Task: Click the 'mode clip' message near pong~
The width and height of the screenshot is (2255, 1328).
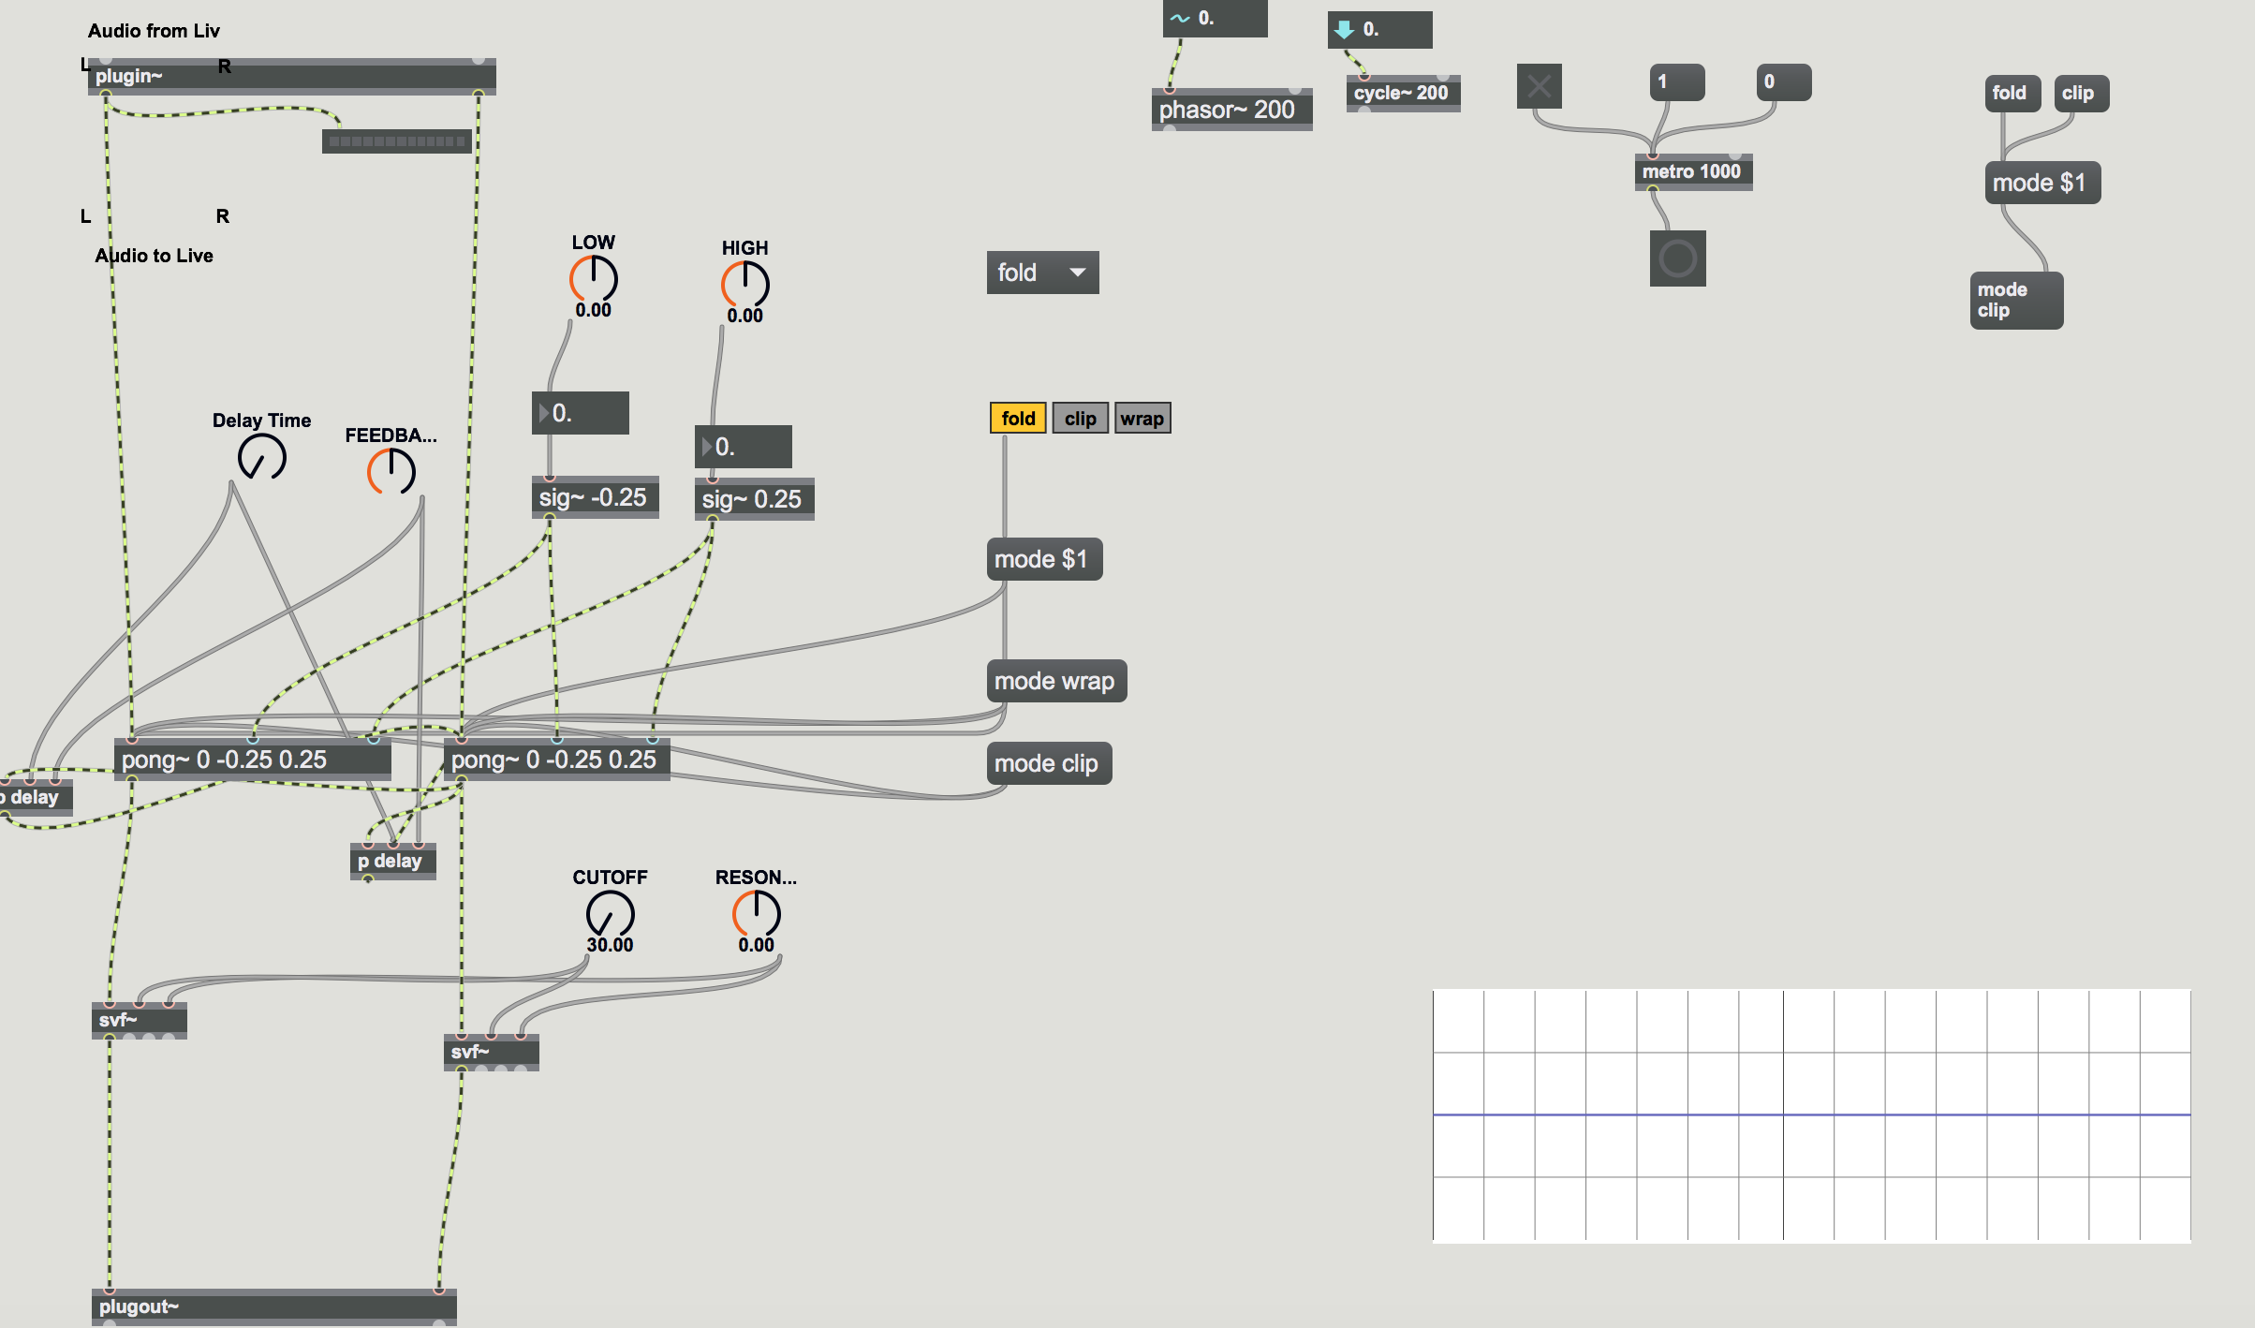Action: 1048,763
